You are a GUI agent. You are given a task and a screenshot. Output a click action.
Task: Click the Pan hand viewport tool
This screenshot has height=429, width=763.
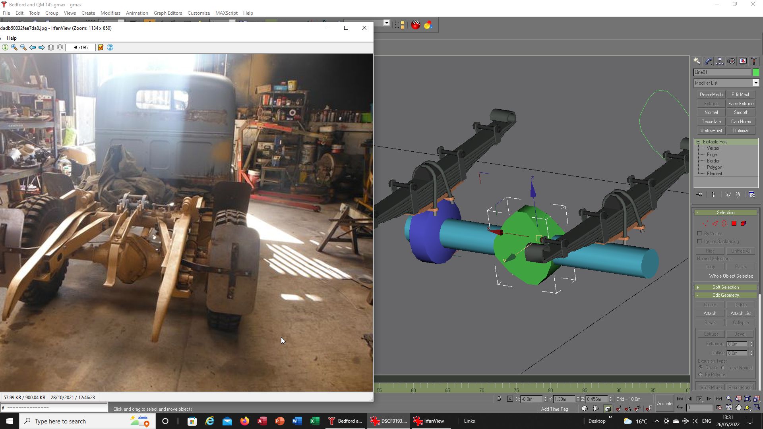[x=738, y=408]
